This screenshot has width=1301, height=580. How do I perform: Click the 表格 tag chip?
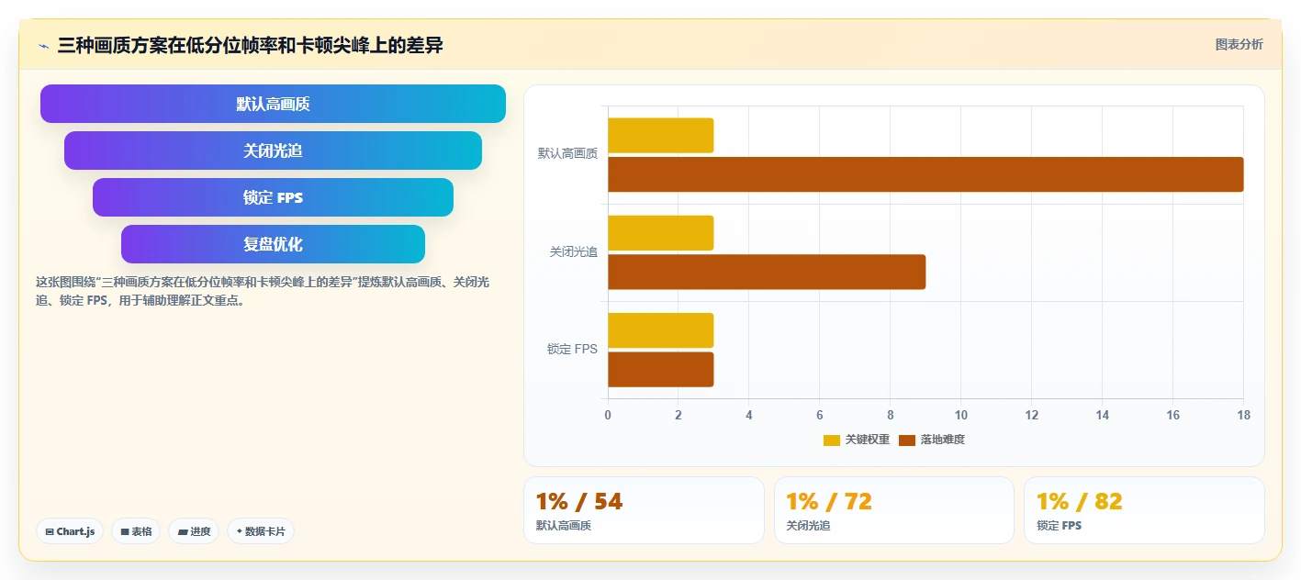click(x=136, y=531)
